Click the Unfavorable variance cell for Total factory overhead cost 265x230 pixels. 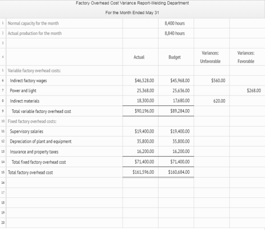(x=212, y=172)
